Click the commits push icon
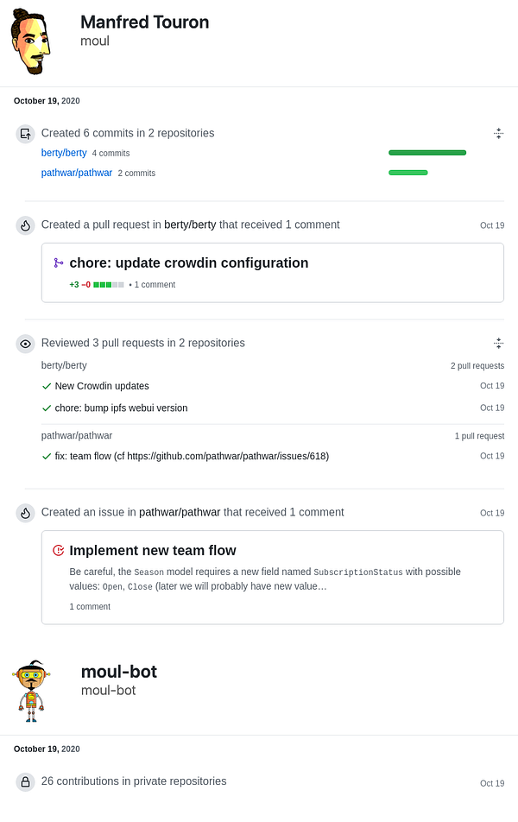Image resolution: width=518 pixels, height=822 pixels. (26, 134)
